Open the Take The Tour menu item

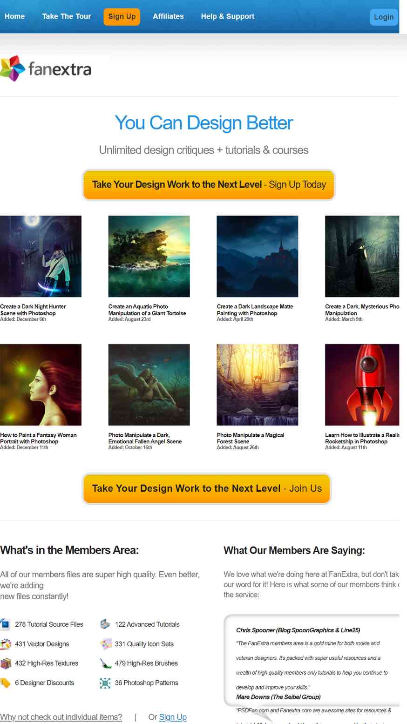[x=67, y=16]
